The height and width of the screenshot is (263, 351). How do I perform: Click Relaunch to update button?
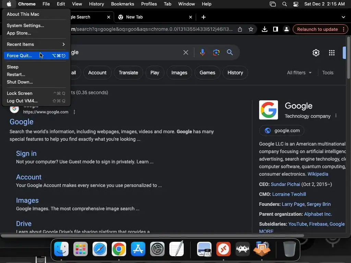click(317, 29)
